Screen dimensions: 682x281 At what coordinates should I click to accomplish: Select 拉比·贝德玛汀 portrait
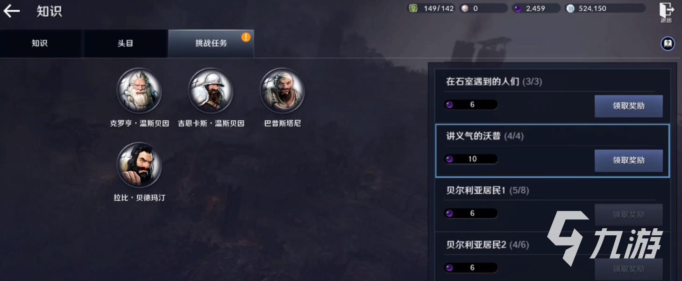pyautogui.click(x=139, y=165)
